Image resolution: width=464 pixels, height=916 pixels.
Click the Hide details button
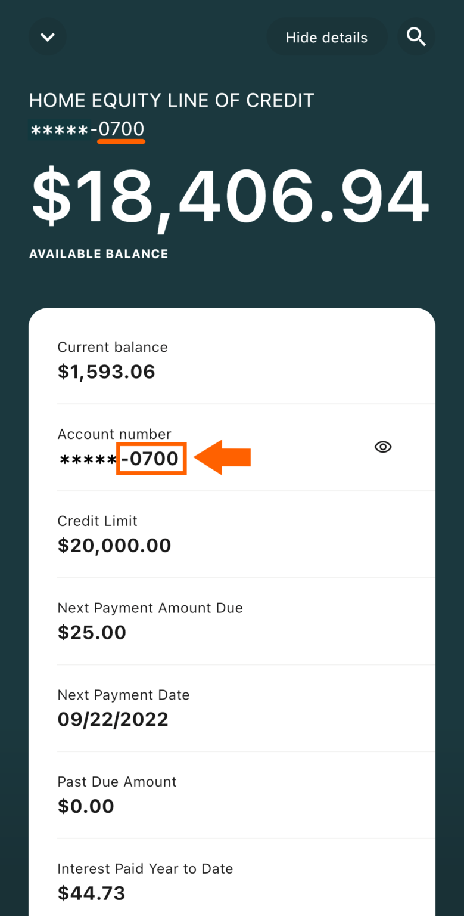point(326,36)
